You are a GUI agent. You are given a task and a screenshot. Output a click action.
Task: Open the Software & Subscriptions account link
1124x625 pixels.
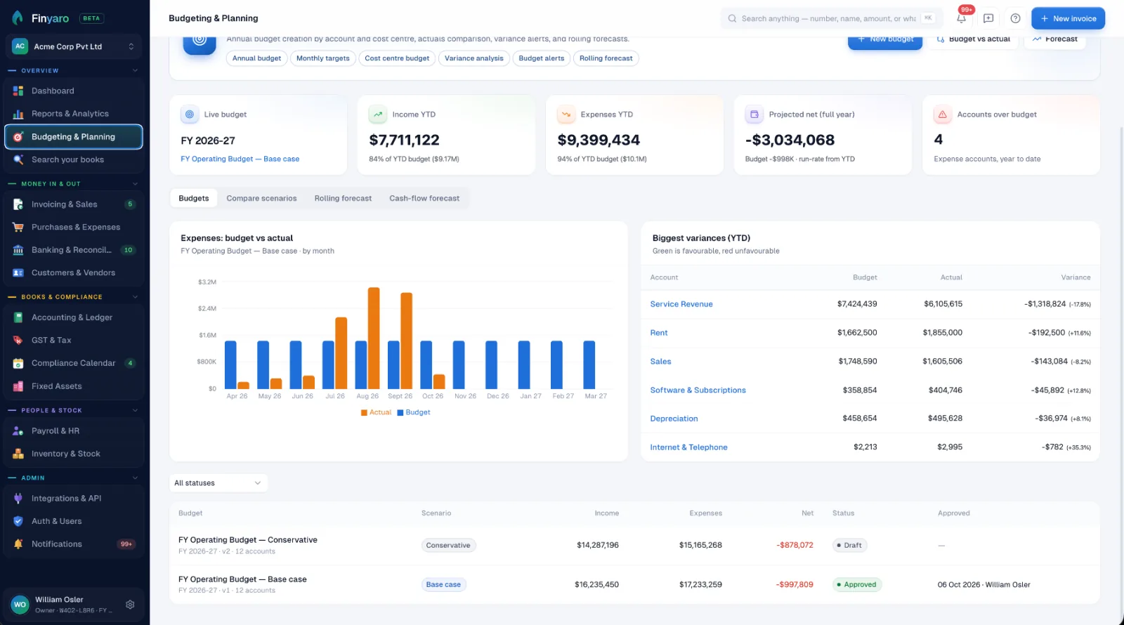click(x=698, y=390)
